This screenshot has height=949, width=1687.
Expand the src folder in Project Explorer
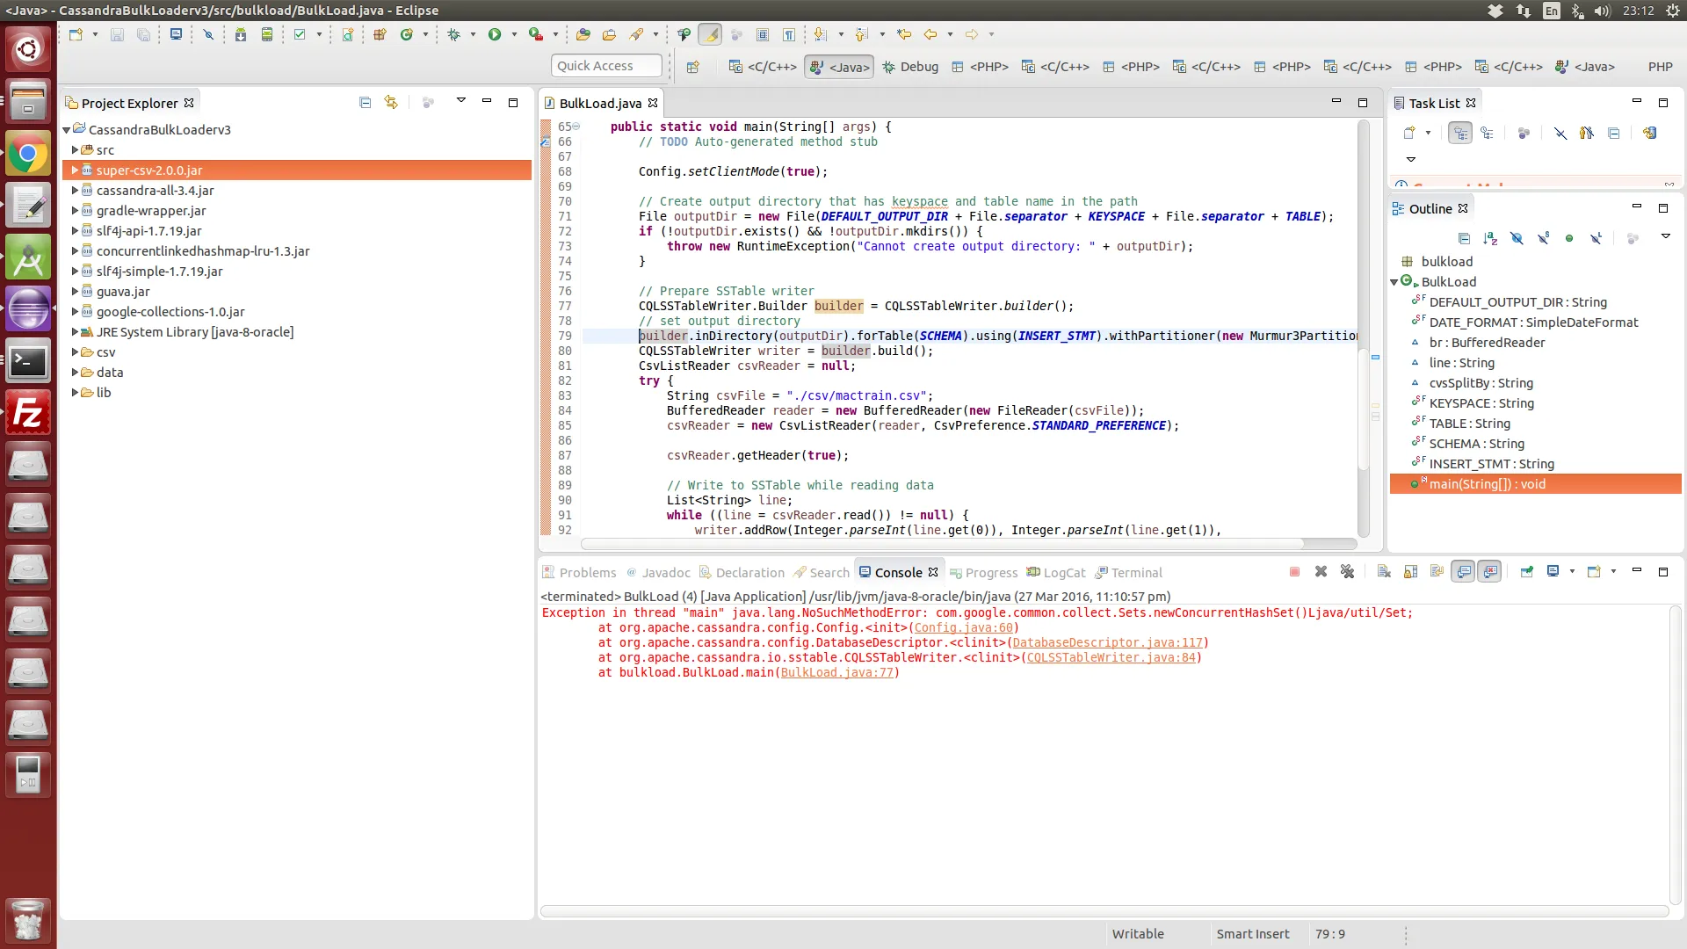75,150
